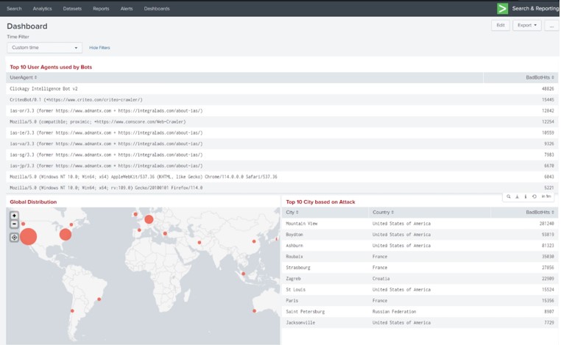Sort city table by City column

pyautogui.click(x=292, y=213)
